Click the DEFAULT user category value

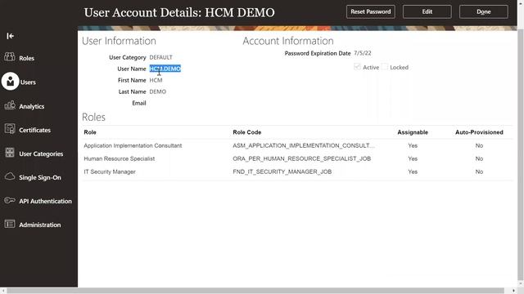coord(160,57)
